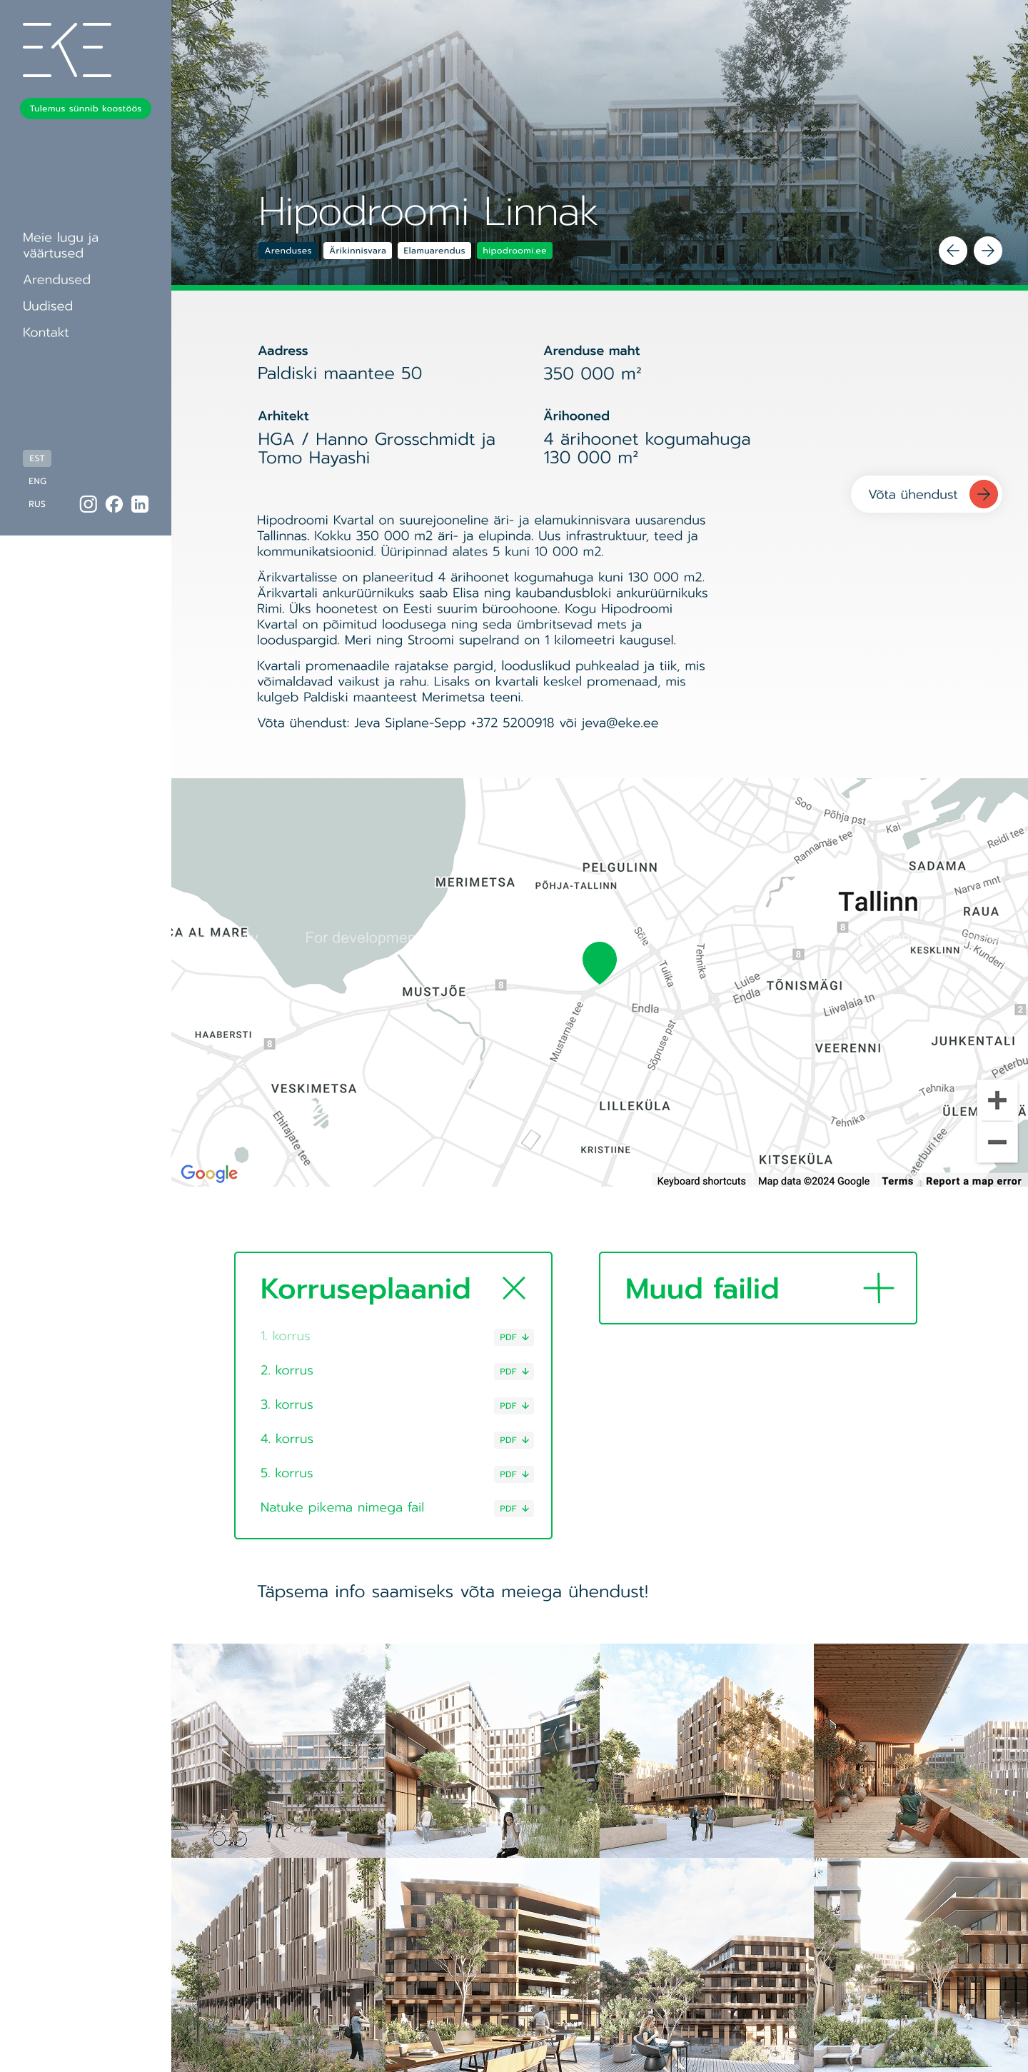Switch language to EST
This screenshot has width=1028, height=2072.
point(37,458)
